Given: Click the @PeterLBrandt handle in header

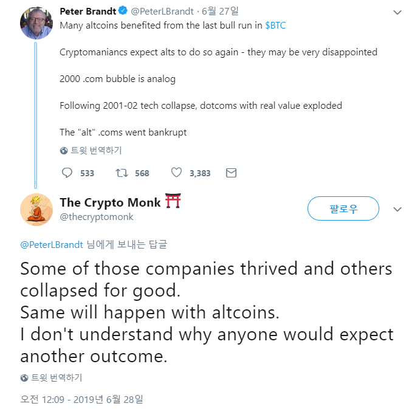Looking at the screenshot, I should tap(162, 12).
